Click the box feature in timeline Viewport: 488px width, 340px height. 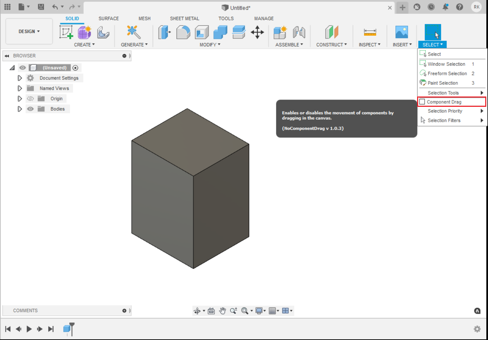[67, 329]
